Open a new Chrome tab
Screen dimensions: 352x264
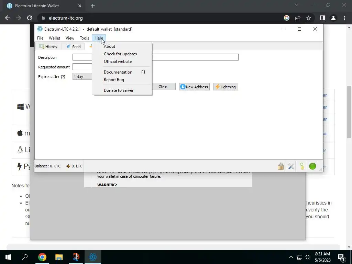(93, 6)
